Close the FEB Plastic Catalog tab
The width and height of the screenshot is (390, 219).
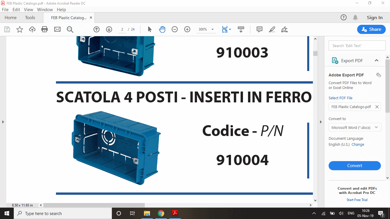click(91, 18)
